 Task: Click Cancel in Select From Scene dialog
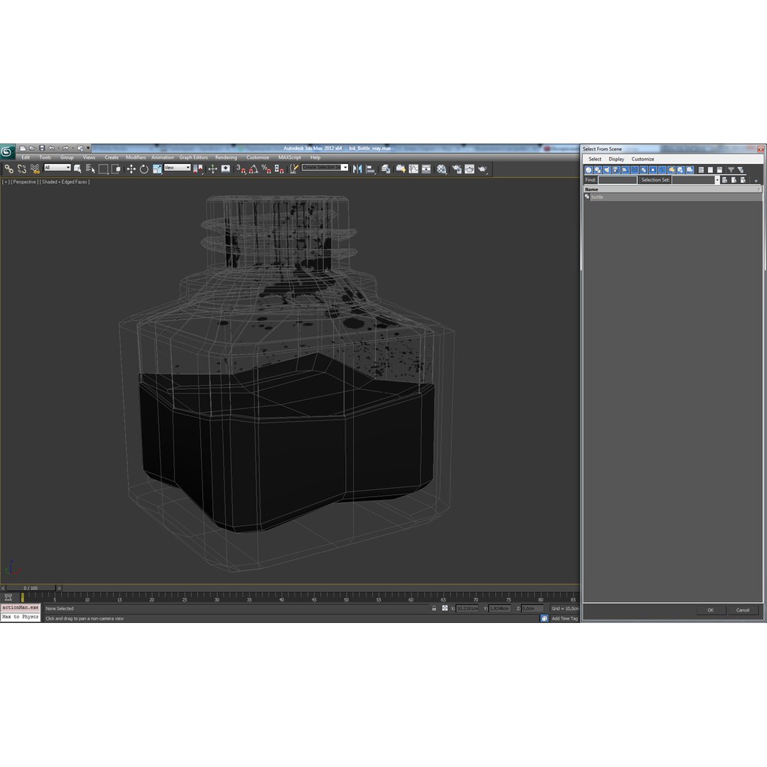click(743, 610)
